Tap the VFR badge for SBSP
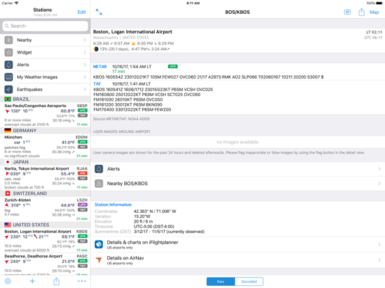 coord(82,111)
